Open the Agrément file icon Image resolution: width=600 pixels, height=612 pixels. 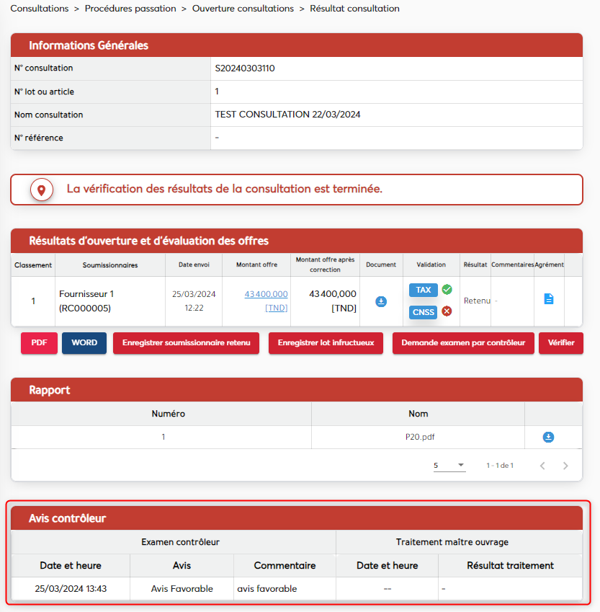click(548, 298)
